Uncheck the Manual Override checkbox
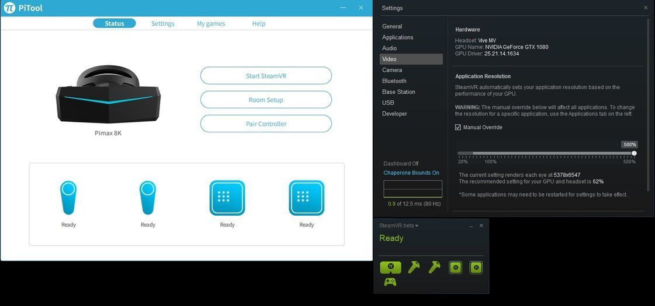Image resolution: width=655 pixels, height=306 pixels. click(x=458, y=127)
